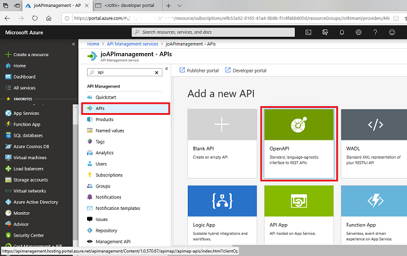Open Security Center favorite

click(29, 235)
